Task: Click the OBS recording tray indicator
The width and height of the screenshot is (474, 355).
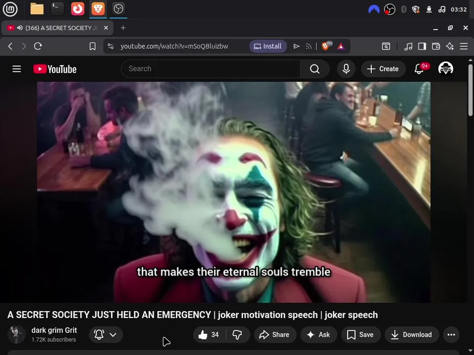Action: click(x=390, y=10)
